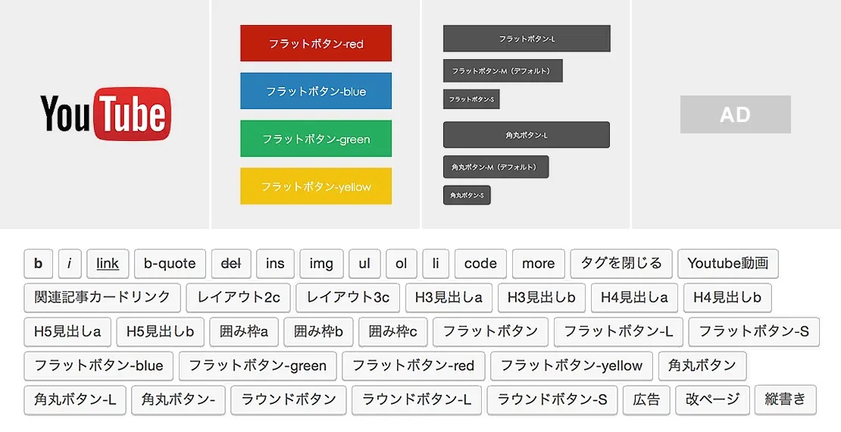841x432 pixels.
Task: Select the yellow フラットボタン-yellow button
Action: pyautogui.click(x=316, y=186)
